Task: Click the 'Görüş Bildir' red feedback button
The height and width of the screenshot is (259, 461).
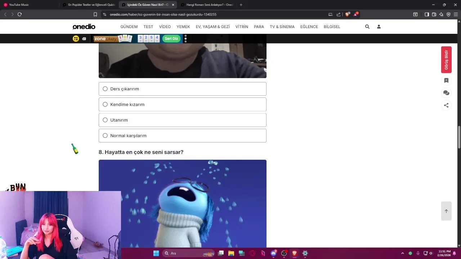Action: (x=446, y=60)
